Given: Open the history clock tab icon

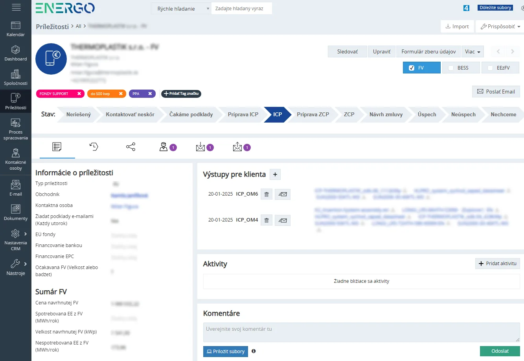Looking at the screenshot, I should tap(94, 147).
